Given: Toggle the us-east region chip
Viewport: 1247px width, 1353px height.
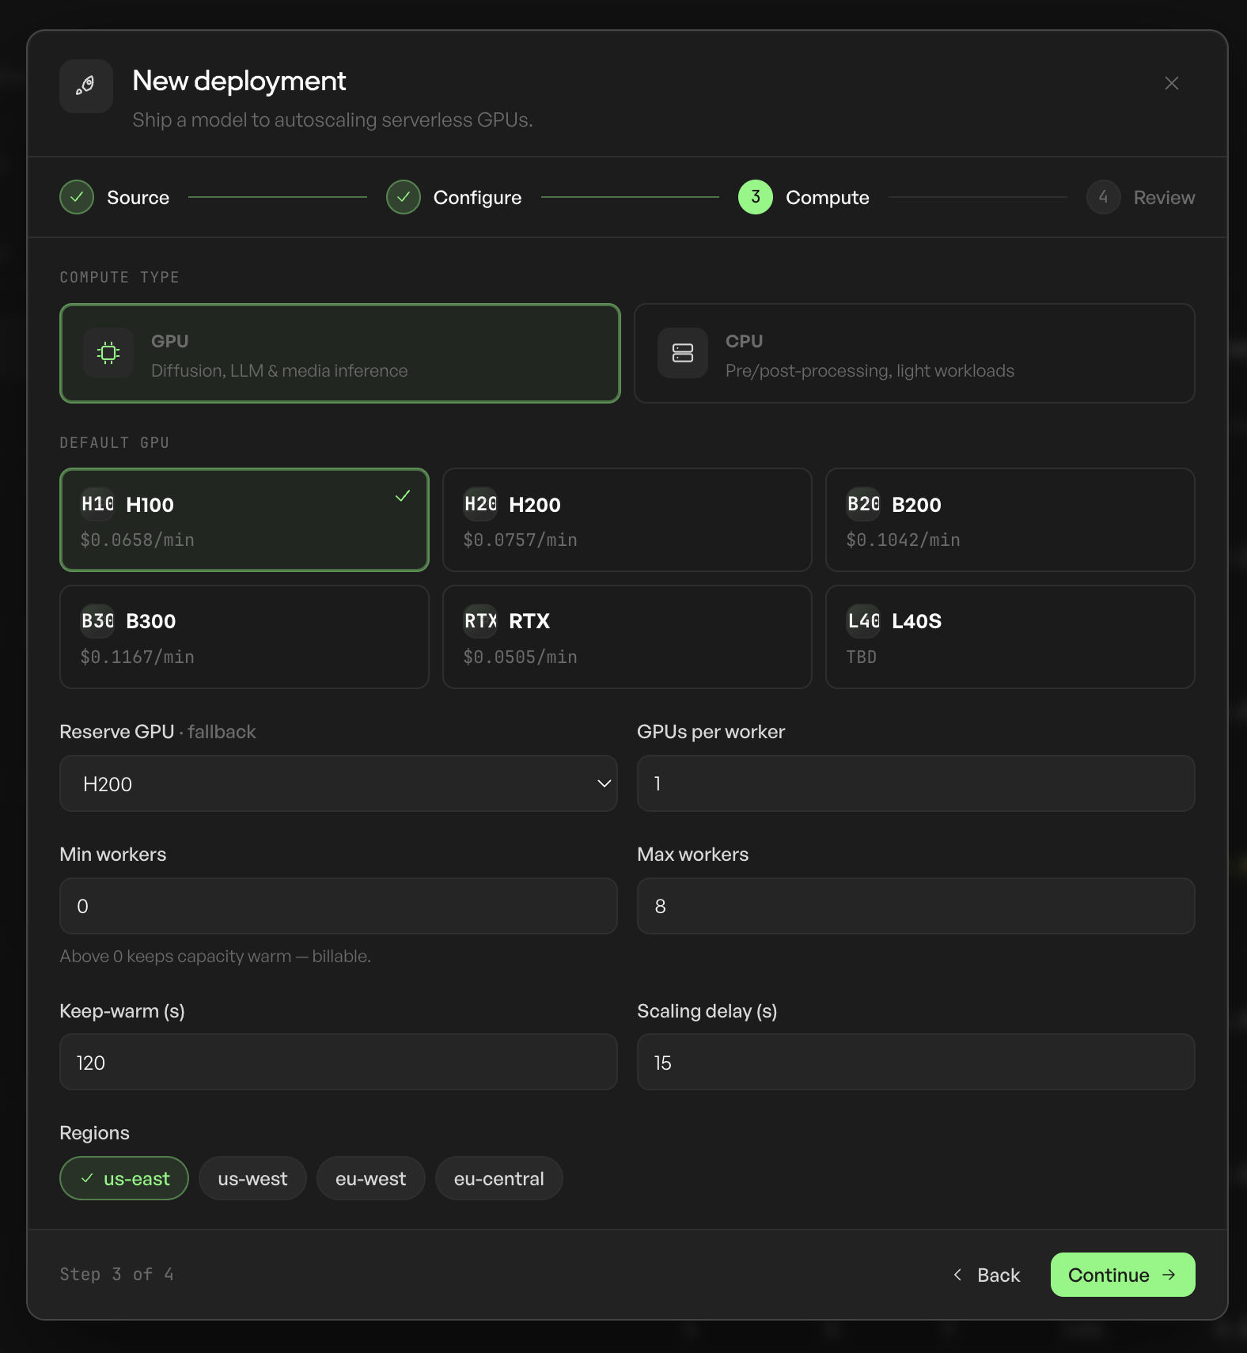Looking at the screenshot, I should 124,1178.
